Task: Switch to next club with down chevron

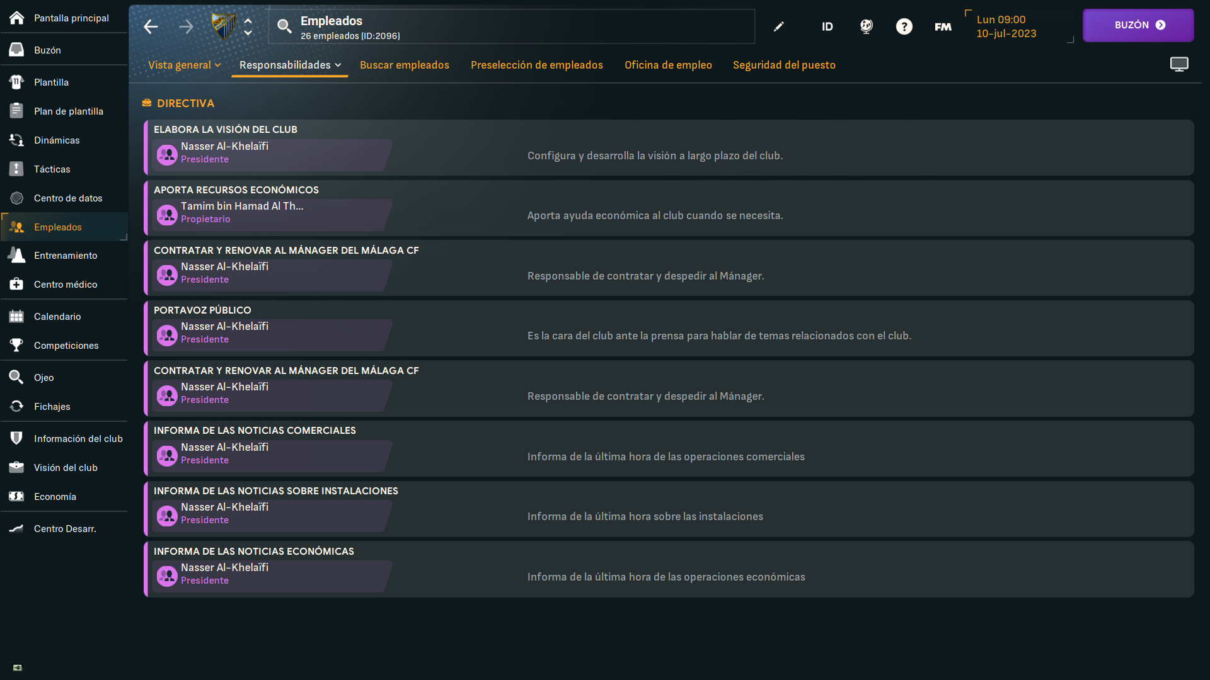Action: 248,33
